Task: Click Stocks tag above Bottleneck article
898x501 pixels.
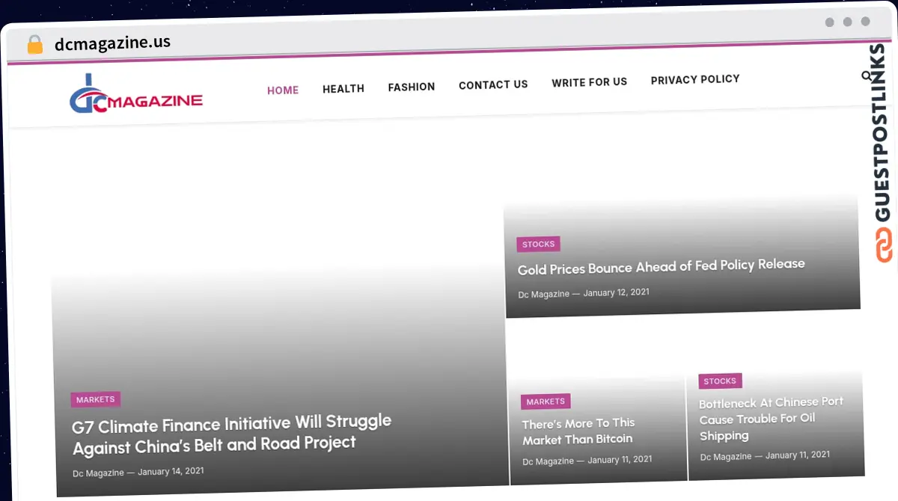Action: point(720,381)
